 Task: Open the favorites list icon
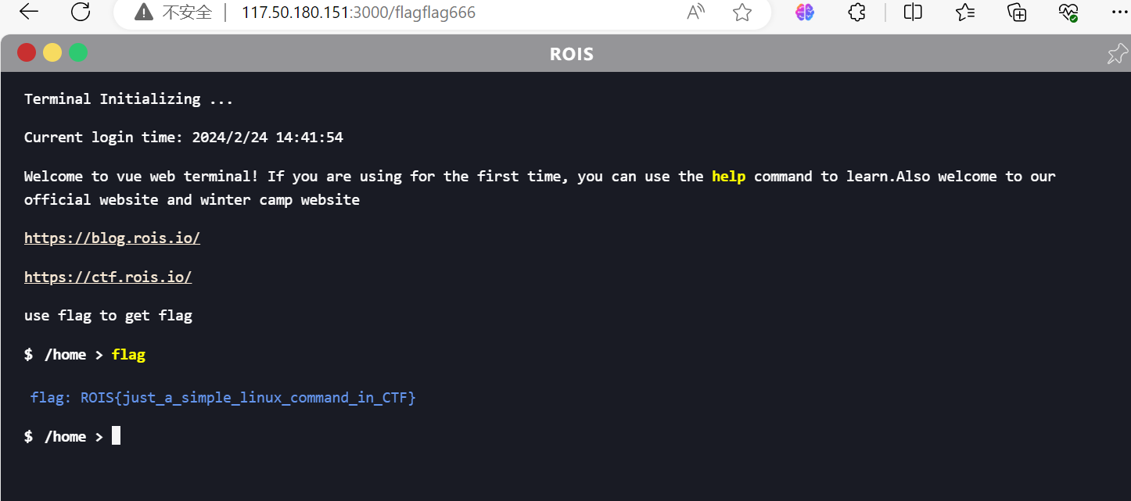tap(965, 13)
